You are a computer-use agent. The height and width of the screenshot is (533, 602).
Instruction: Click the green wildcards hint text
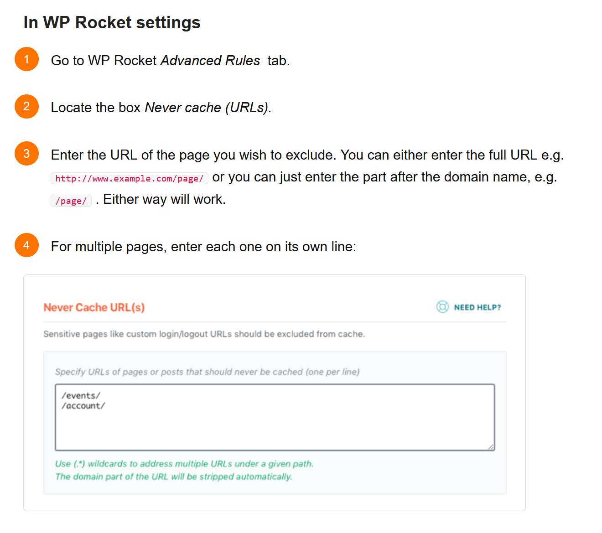(x=184, y=464)
